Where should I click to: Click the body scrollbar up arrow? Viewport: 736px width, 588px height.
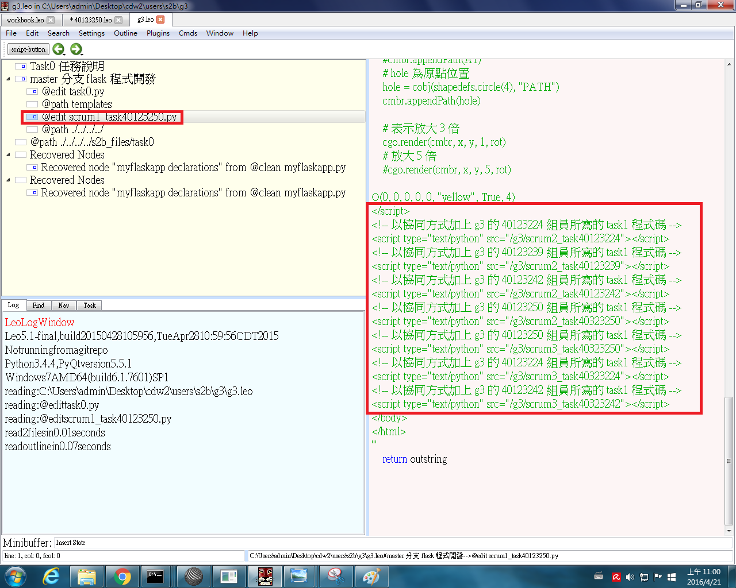click(x=729, y=64)
